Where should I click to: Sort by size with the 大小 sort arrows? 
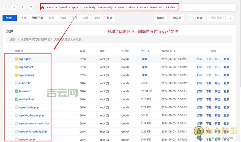click(x=149, y=51)
